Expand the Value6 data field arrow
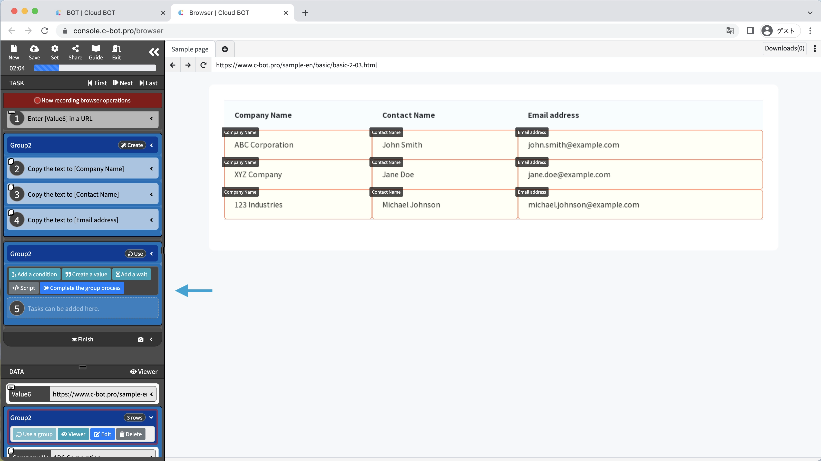 pos(151,394)
